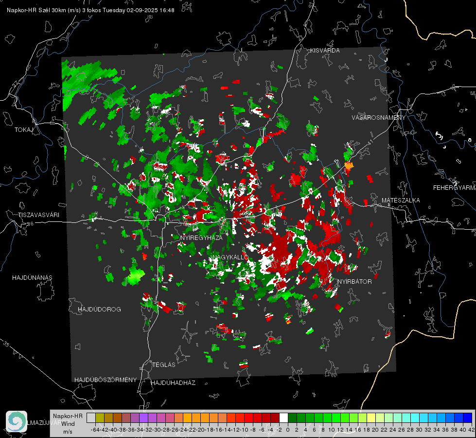Viewport: 476px width, 438px height.
Task: Pick the purple swatch between -34 and -32
Action: (x=143, y=418)
